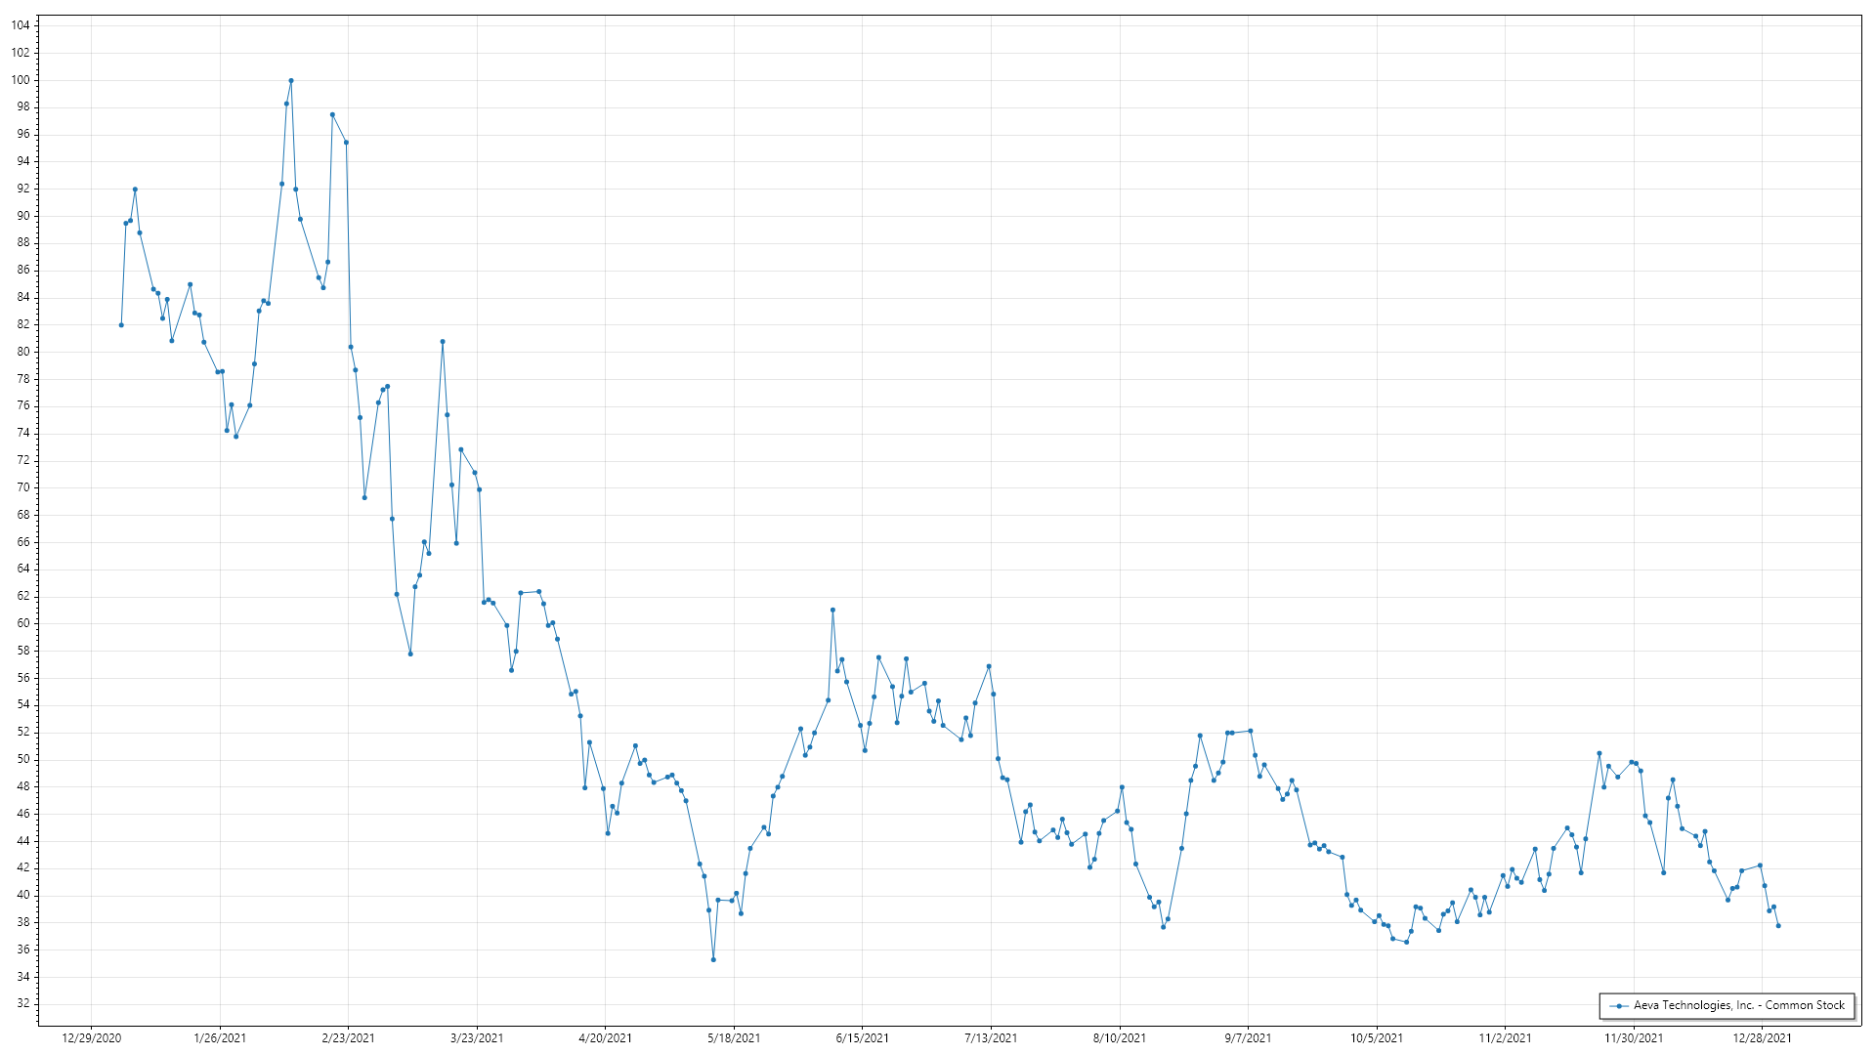Click the blue line-marker icon in legend
This screenshot has height=1055, width=1876.
pyautogui.click(x=1619, y=1005)
